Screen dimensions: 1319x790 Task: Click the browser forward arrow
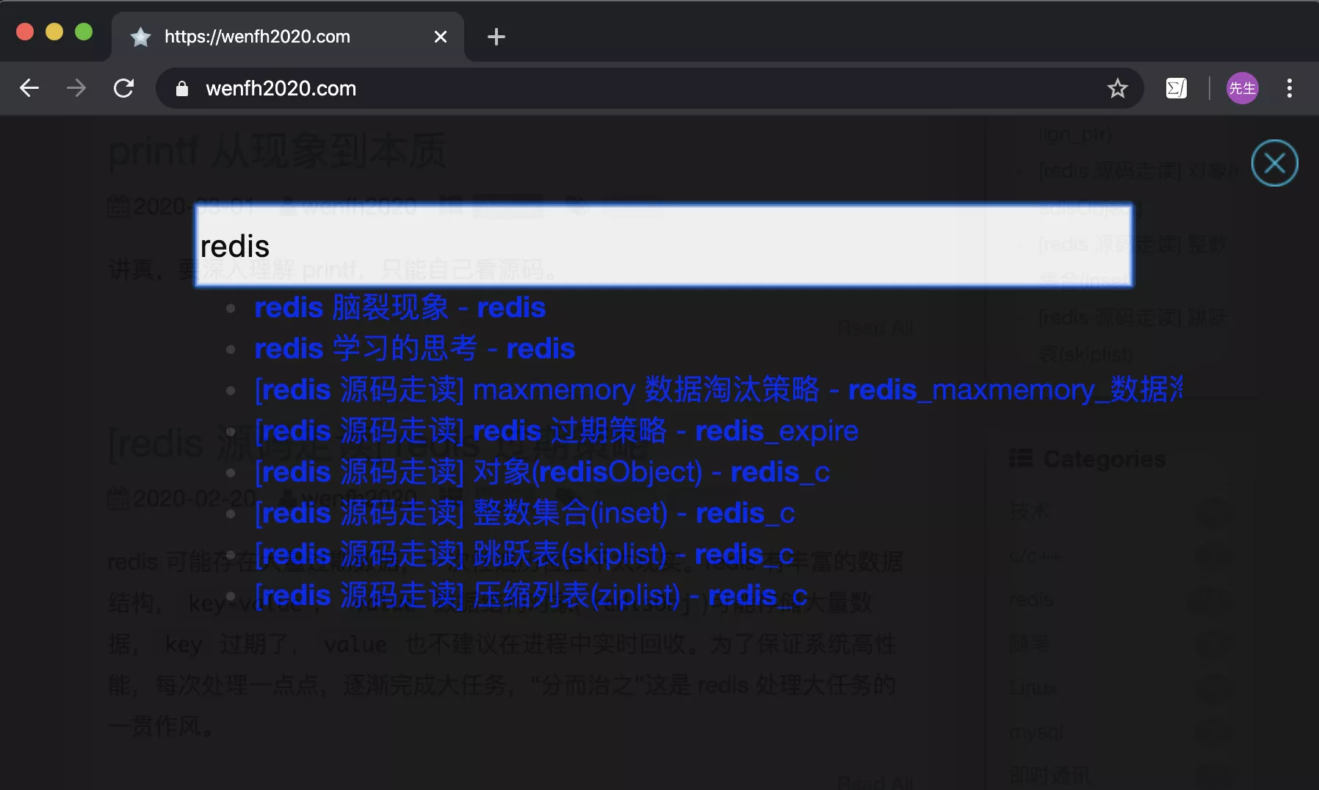(x=76, y=88)
